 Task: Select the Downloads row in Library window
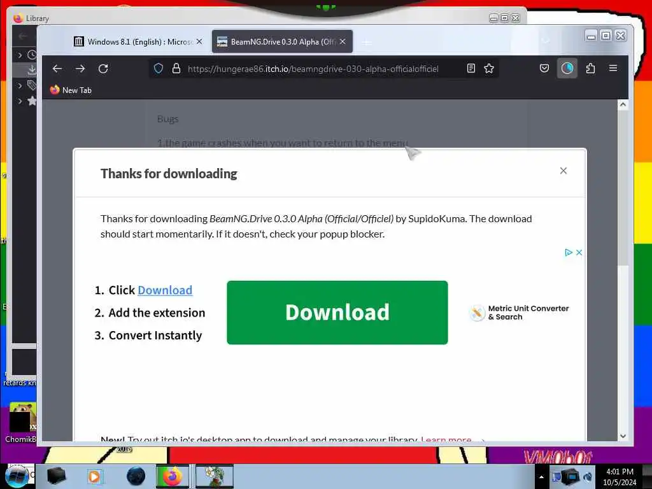[25, 70]
